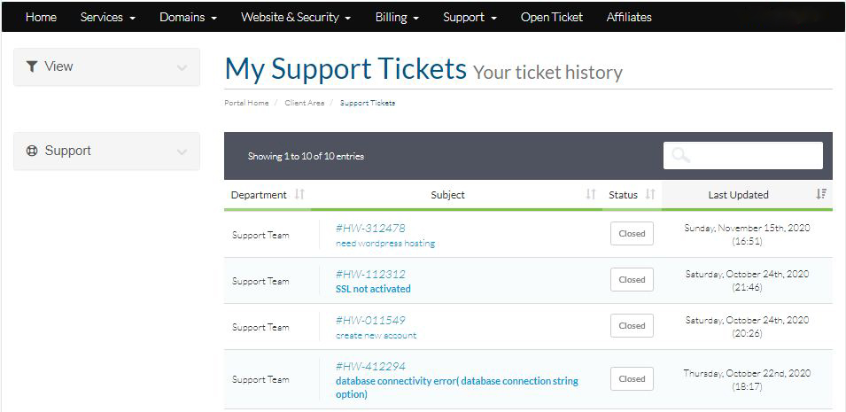The width and height of the screenshot is (846, 412).
Task: Expand the View sidebar panel chevron
Action: 182,67
